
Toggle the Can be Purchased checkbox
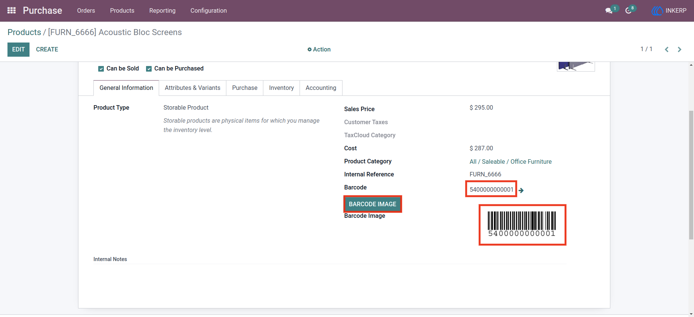149,69
